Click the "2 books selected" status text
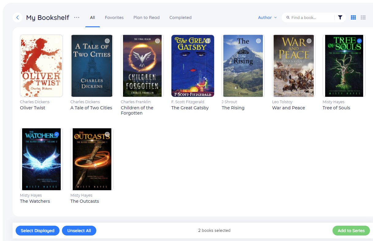This screenshot has height=241, width=373. 214,231
